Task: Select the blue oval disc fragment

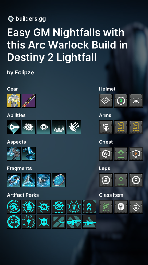Action: 59,180
